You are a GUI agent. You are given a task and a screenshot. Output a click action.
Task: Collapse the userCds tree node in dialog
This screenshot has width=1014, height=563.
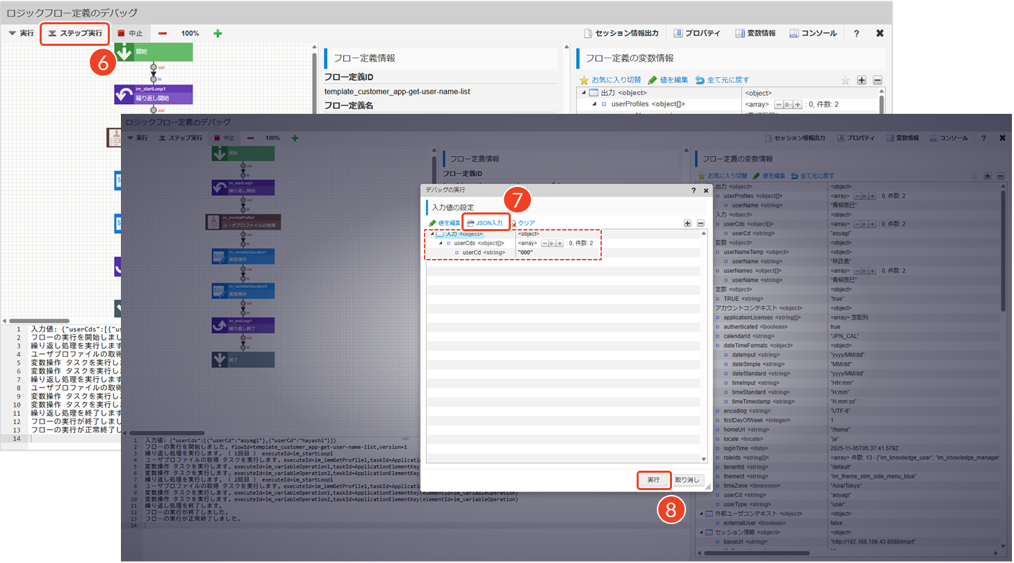(440, 243)
